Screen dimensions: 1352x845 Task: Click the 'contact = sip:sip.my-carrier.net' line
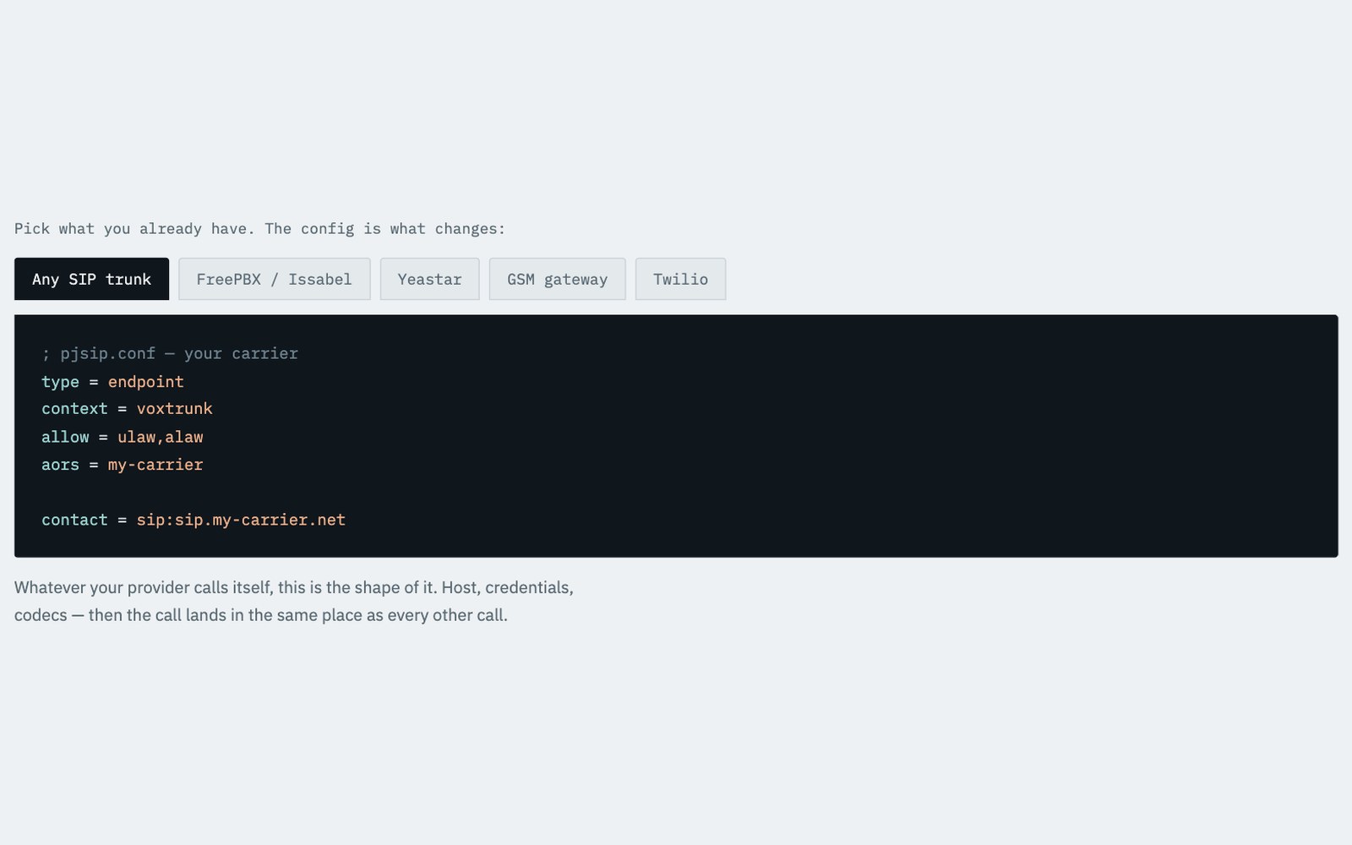coord(194,520)
